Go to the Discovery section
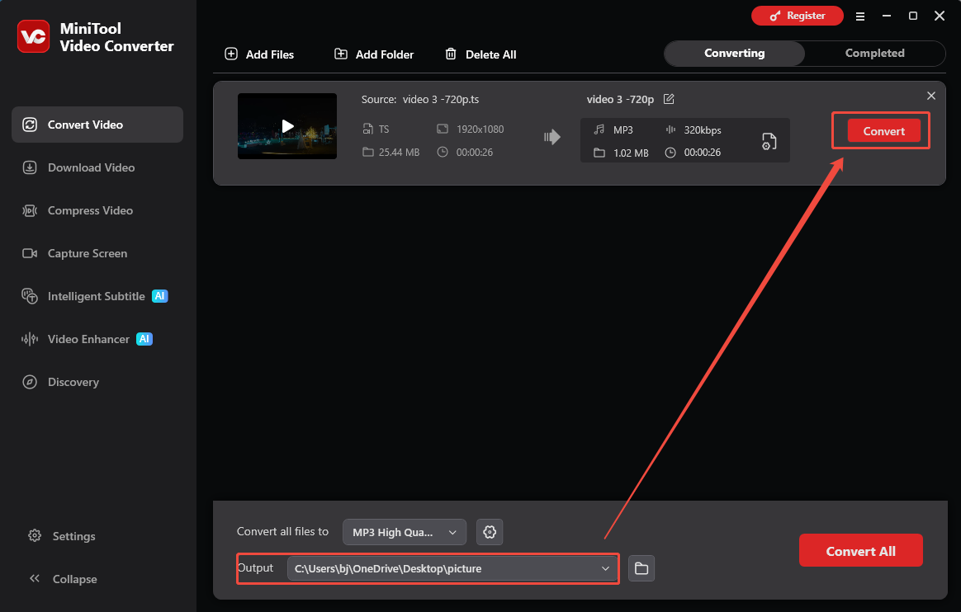Image resolution: width=961 pixels, height=612 pixels. click(x=60, y=382)
